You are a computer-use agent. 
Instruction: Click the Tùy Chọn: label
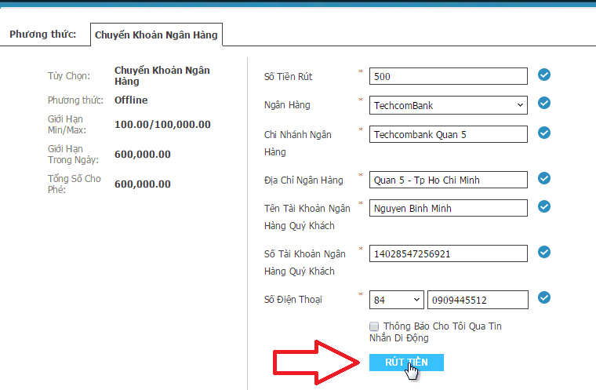click(x=69, y=75)
